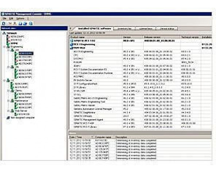This screenshot has height=173, width=216.
Task: Select the SMMC computer in tree
Action: pyautogui.click(x=14, y=43)
